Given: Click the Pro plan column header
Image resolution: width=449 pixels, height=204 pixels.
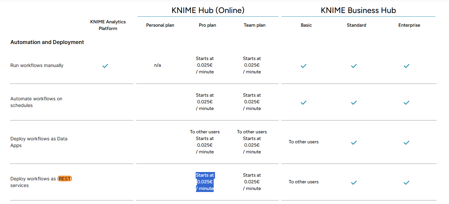Looking at the screenshot, I should tap(207, 25).
